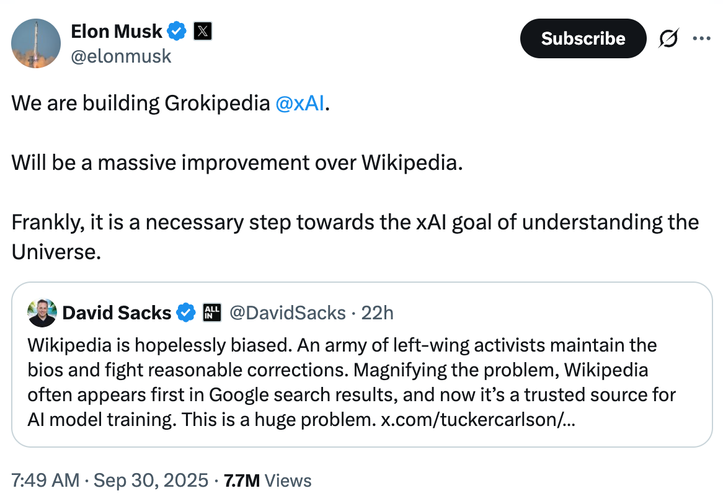This screenshot has width=723, height=501.
Task: Open the Elon Musk display name link
Action: click(x=117, y=31)
